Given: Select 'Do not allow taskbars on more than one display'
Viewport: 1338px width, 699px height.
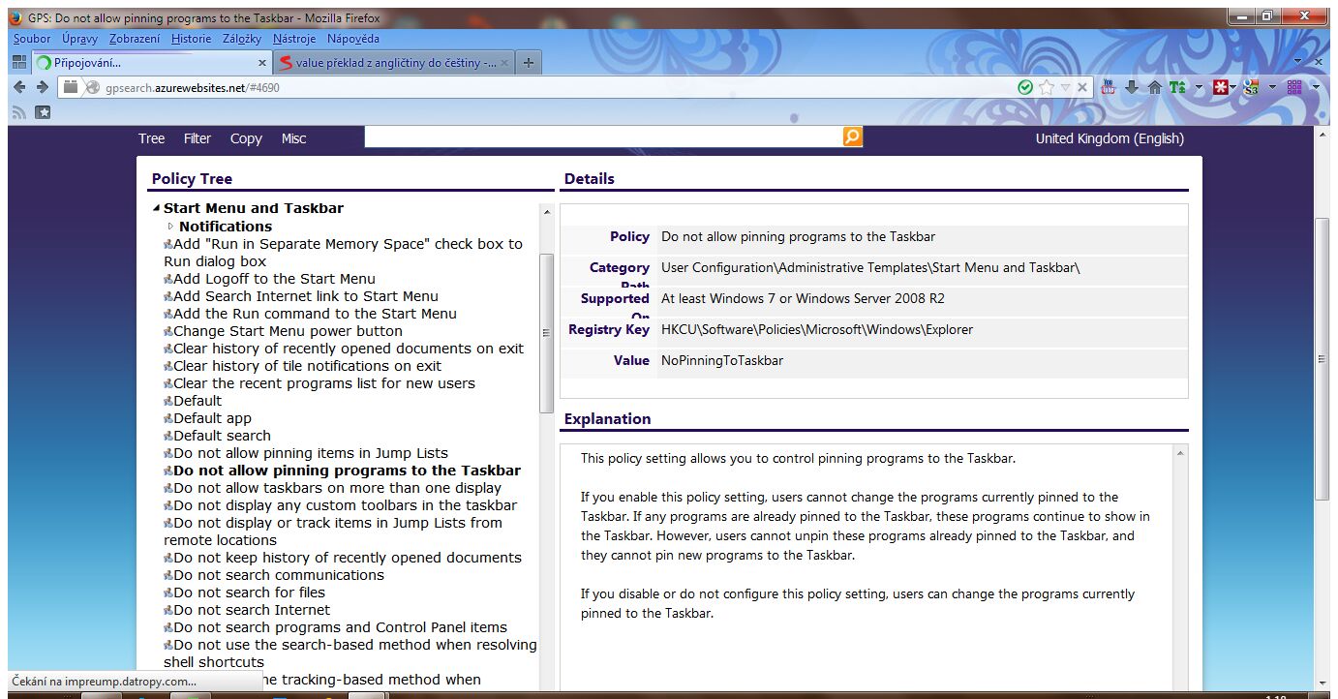Looking at the screenshot, I should (338, 488).
